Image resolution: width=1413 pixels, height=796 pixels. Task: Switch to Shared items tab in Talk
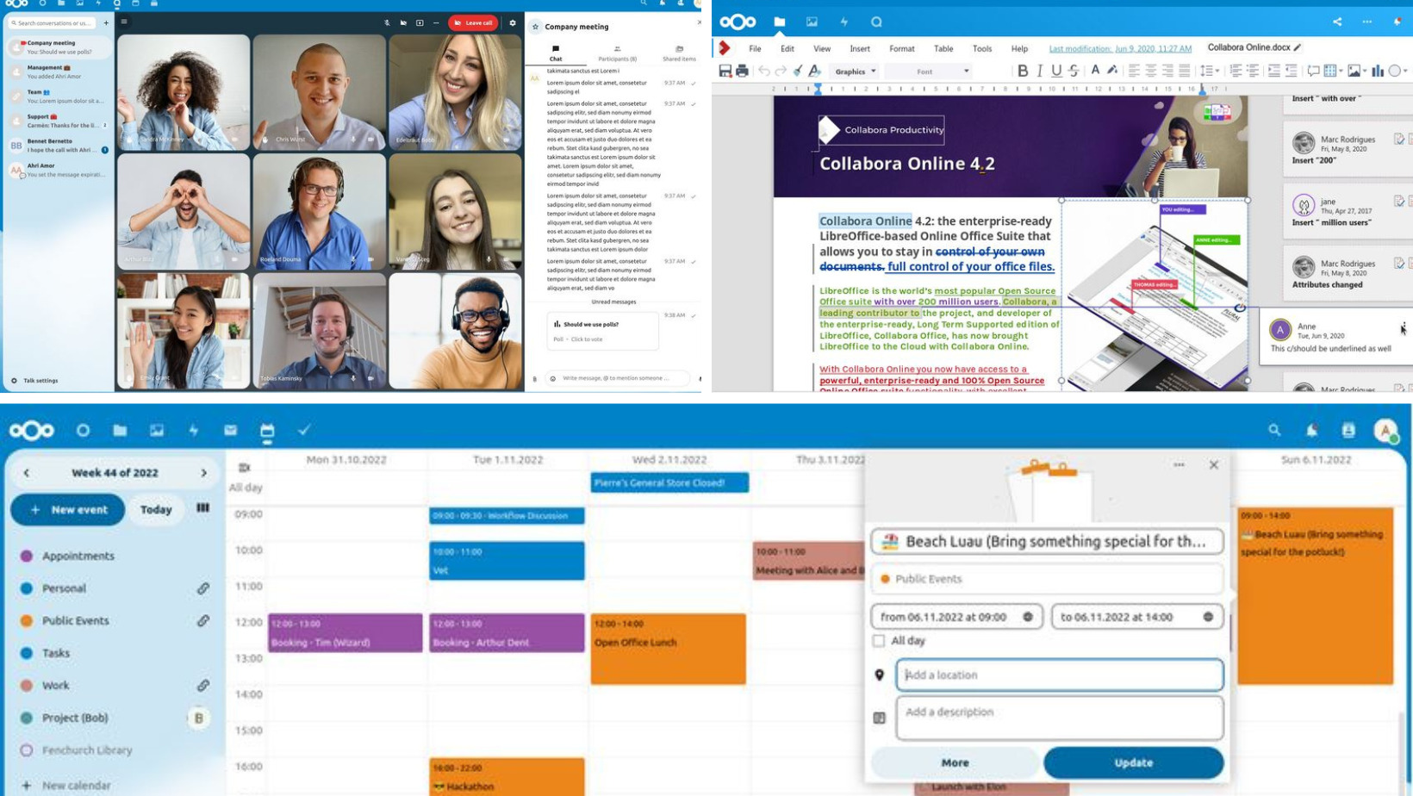(x=679, y=53)
